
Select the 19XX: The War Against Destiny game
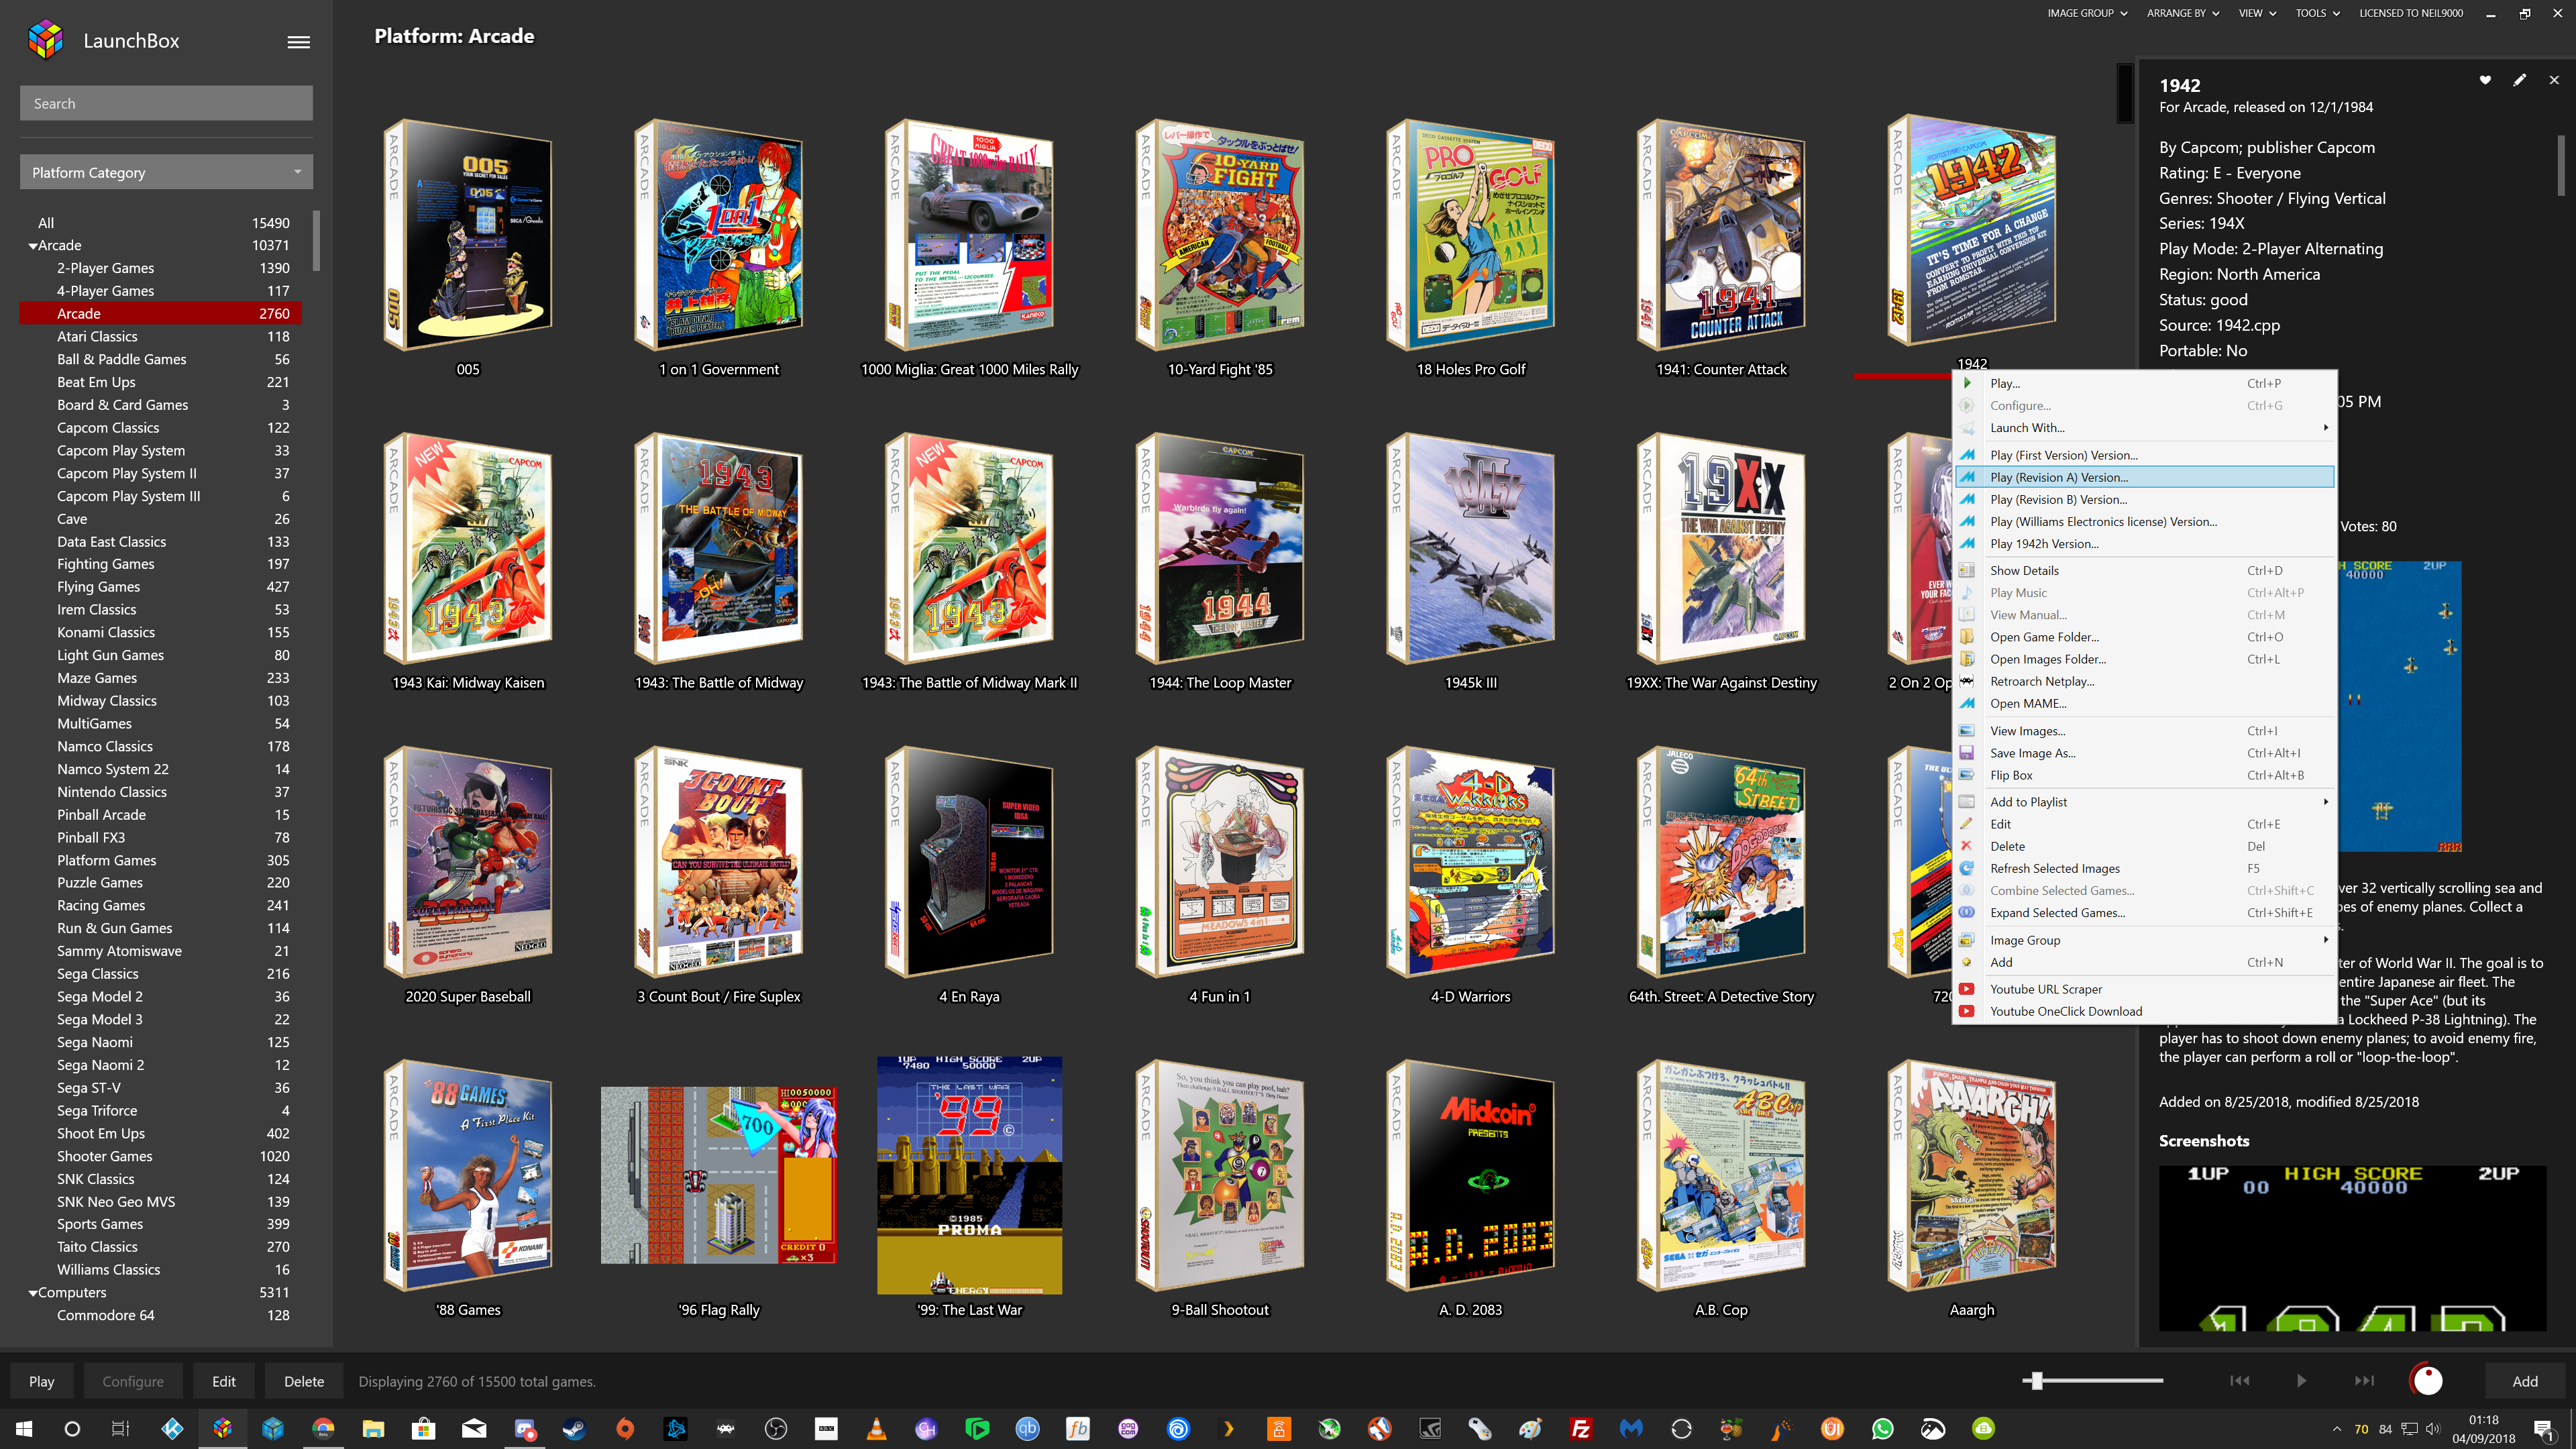(x=1721, y=548)
